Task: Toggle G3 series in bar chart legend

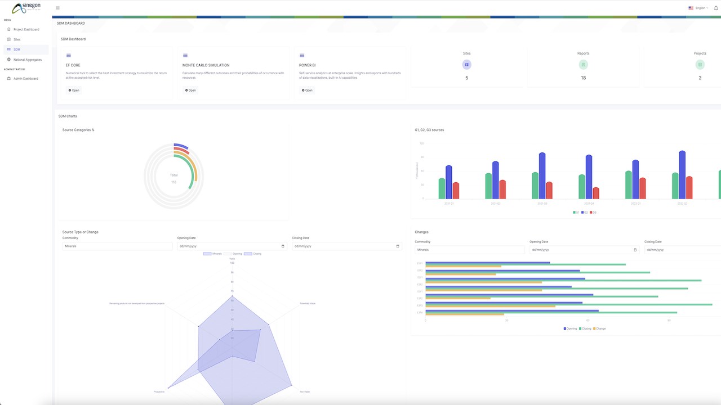Action: click(x=593, y=213)
